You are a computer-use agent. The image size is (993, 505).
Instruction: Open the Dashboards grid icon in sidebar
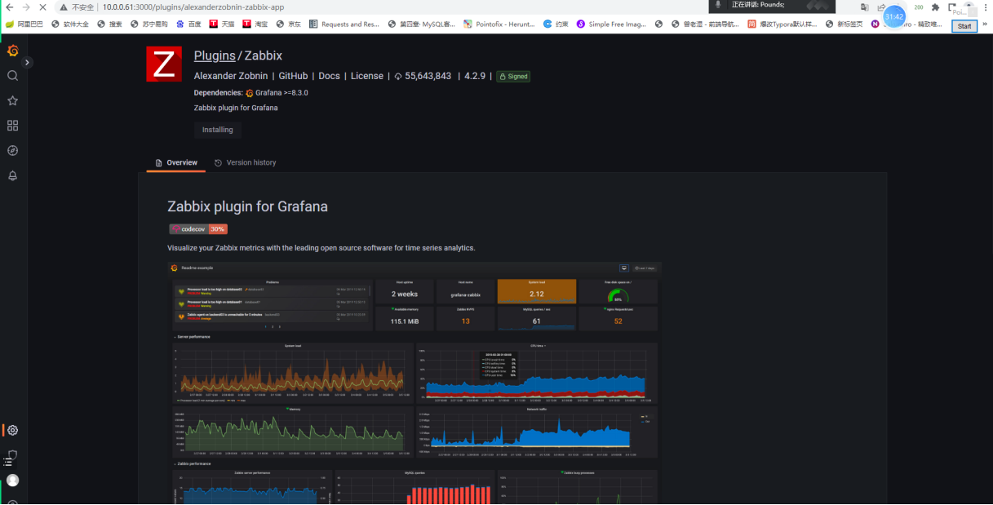tap(12, 126)
